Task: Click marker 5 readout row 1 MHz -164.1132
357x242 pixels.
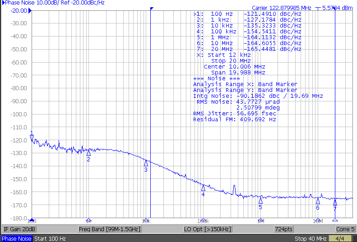Action: pyautogui.click(x=249, y=37)
